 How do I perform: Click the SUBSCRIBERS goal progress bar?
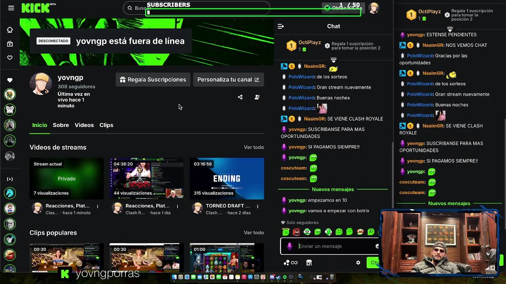tap(253, 13)
